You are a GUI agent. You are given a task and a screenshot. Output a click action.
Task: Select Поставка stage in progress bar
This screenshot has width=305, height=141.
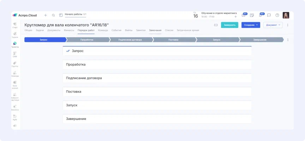[174, 40]
